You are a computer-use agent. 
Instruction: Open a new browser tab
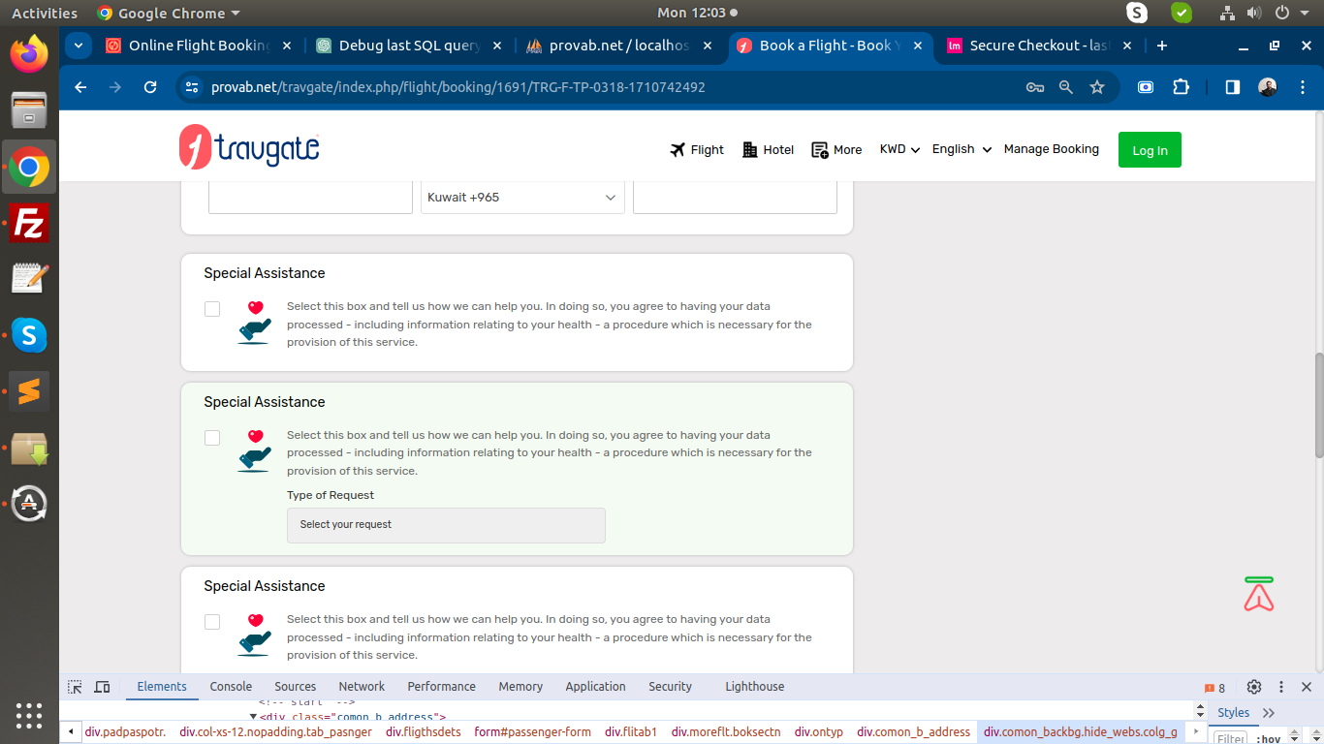[x=1162, y=46]
